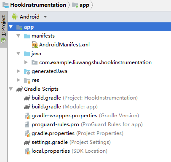Image resolution: width=171 pixels, height=162 pixels.
Task: Select gradle.properties (Project Properties)
Action: click(74, 133)
